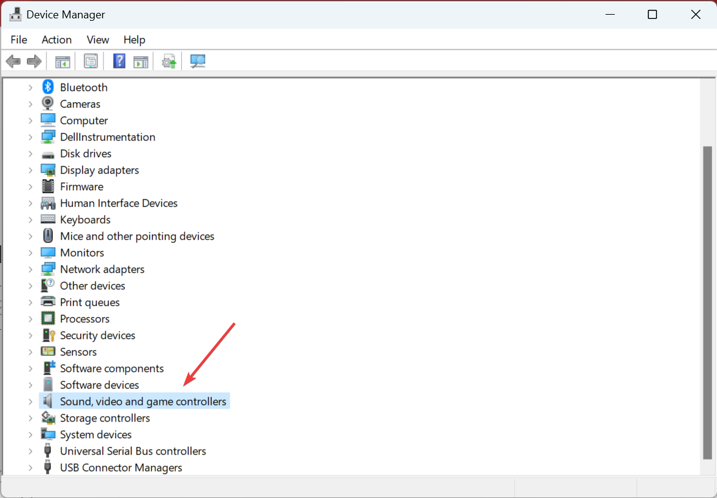Click Show/Hide Console Tree toolbar icon
Image resolution: width=717 pixels, height=498 pixels.
coord(62,61)
